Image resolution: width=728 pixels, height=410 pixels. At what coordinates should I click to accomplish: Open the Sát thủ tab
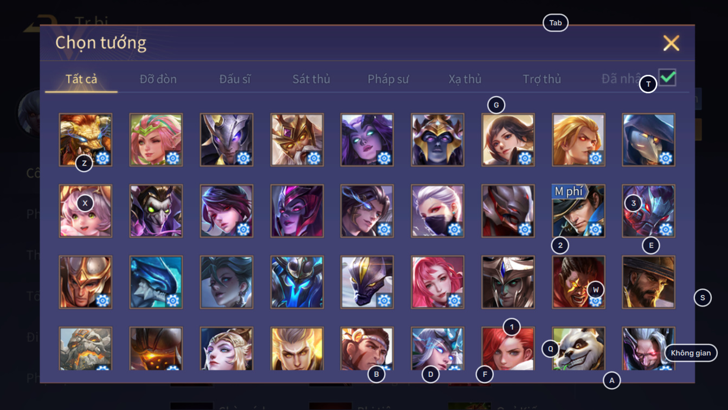click(x=311, y=79)
